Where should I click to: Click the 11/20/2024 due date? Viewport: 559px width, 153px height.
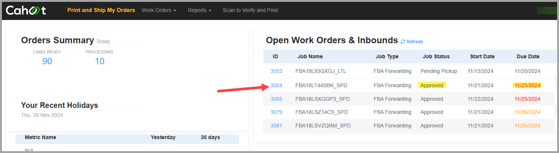point(527,71)
